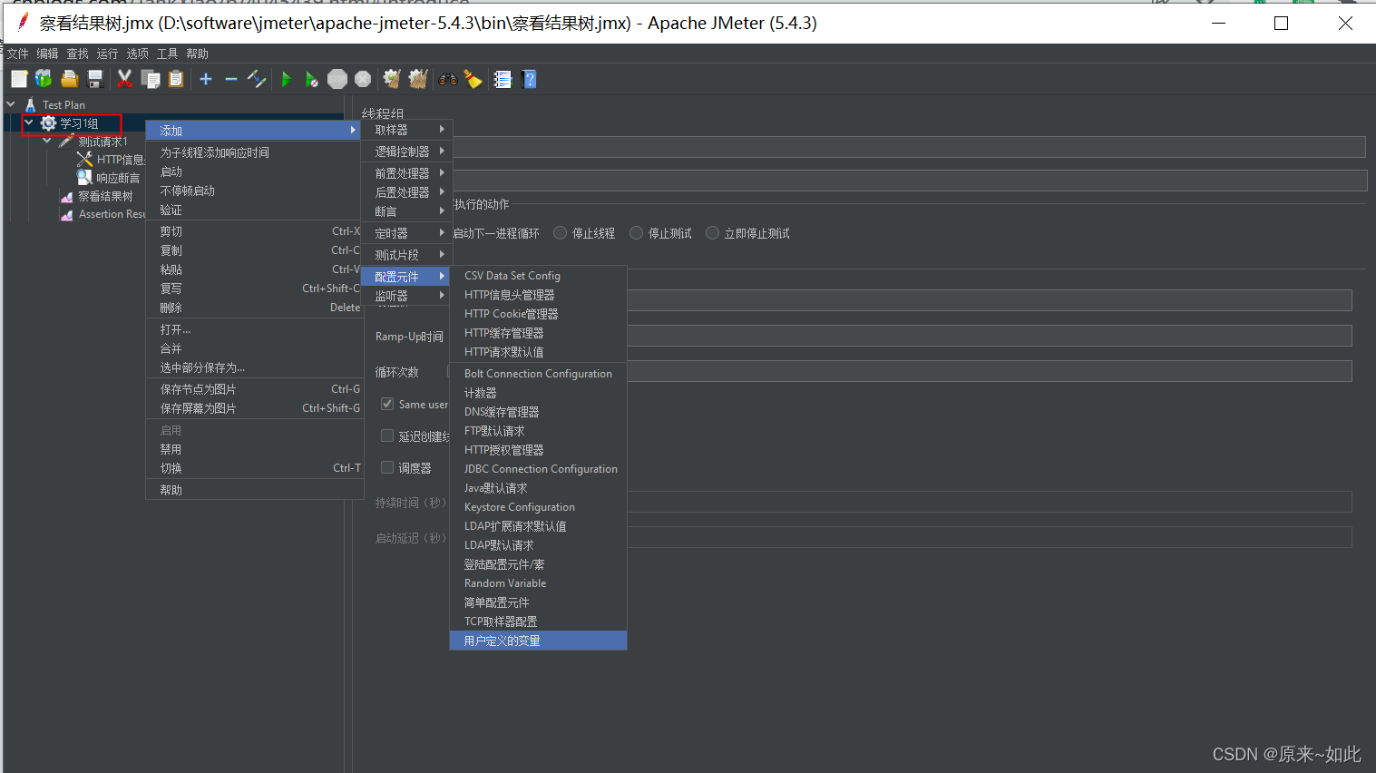1376x773 pixels.
Task: Choose HTTP请求默认值 menu entry
Action: [538, 352]
